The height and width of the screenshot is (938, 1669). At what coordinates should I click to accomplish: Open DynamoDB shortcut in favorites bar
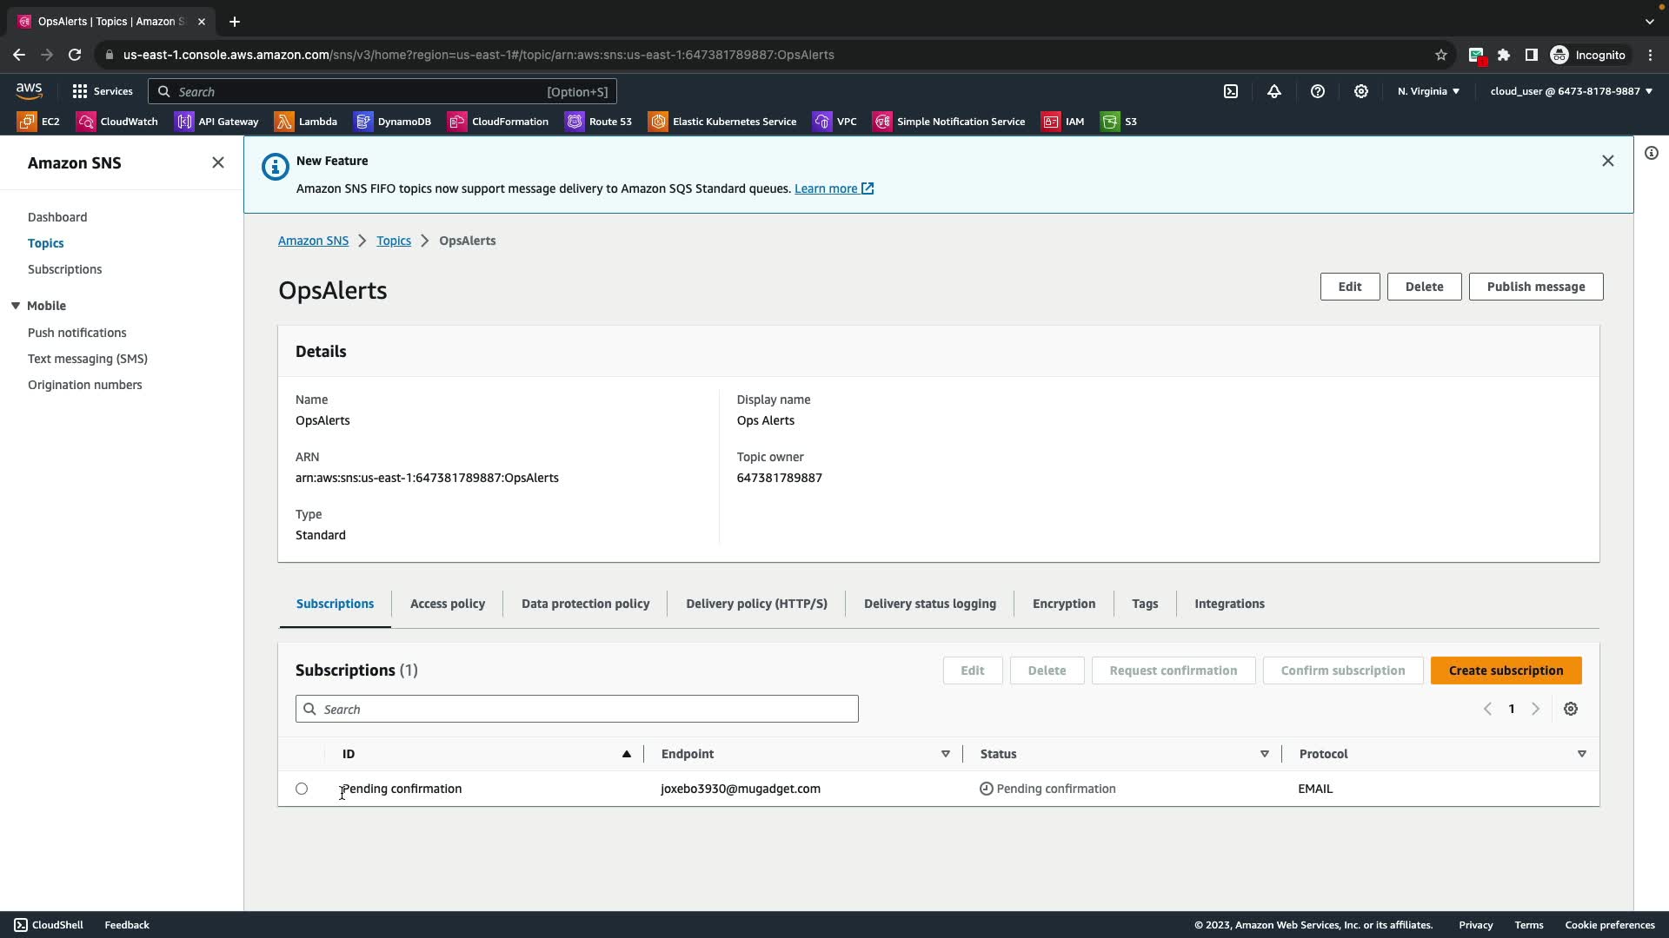(393, 122)
